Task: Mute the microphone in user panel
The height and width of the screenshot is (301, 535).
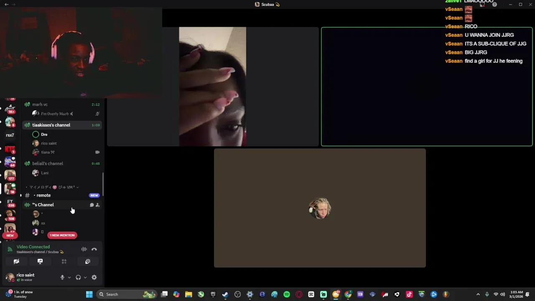Action: click(x=62, y=277)
